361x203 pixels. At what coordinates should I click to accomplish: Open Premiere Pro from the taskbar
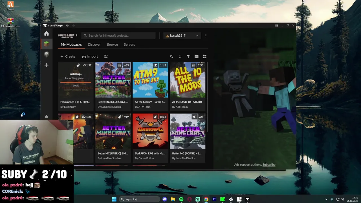(x=214, y=199)
